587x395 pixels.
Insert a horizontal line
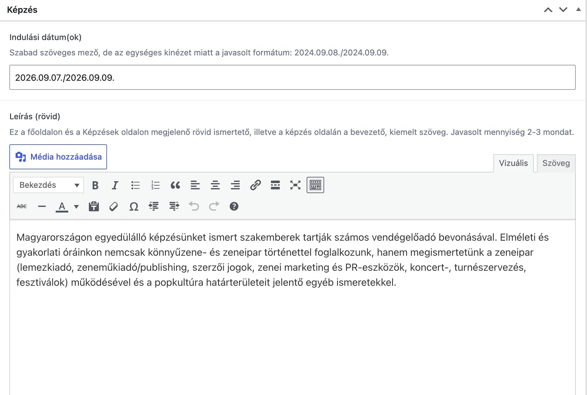tap(42, 206)
